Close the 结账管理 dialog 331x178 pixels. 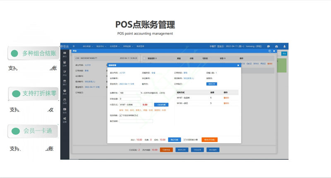tap(238, 65)
